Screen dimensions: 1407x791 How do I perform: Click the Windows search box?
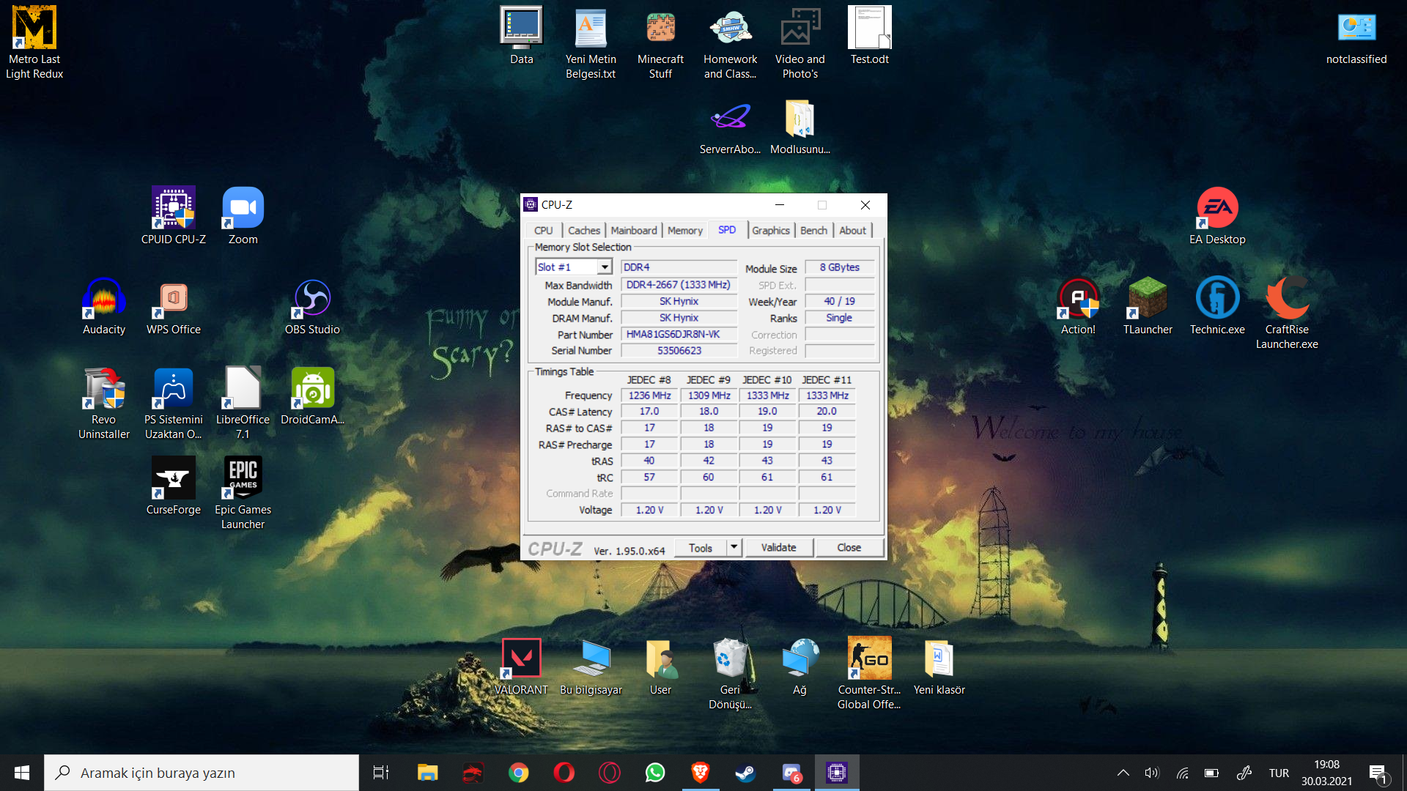coord(202,773)
